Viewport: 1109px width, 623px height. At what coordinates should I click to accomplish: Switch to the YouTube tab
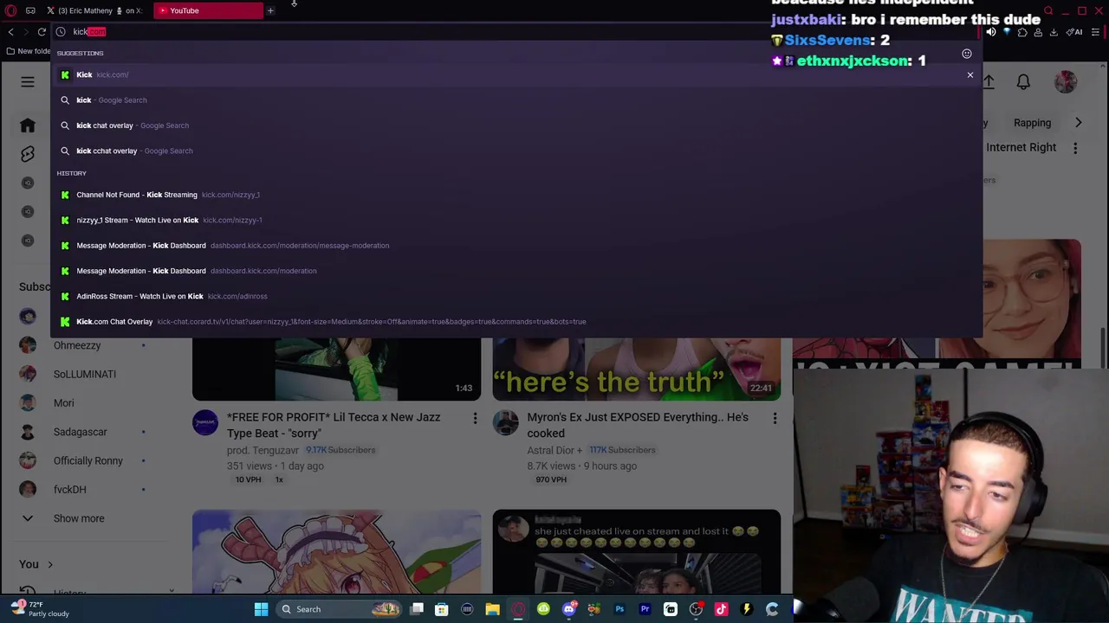(x=208, y=10)
